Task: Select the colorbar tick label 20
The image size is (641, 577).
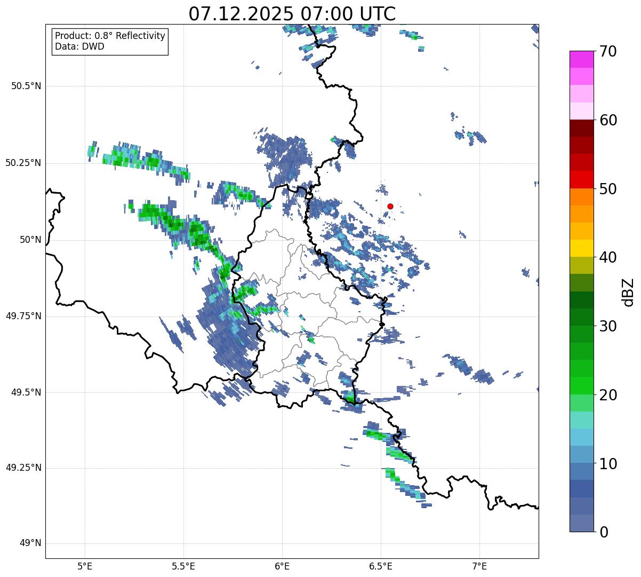Action: (608, 395)
